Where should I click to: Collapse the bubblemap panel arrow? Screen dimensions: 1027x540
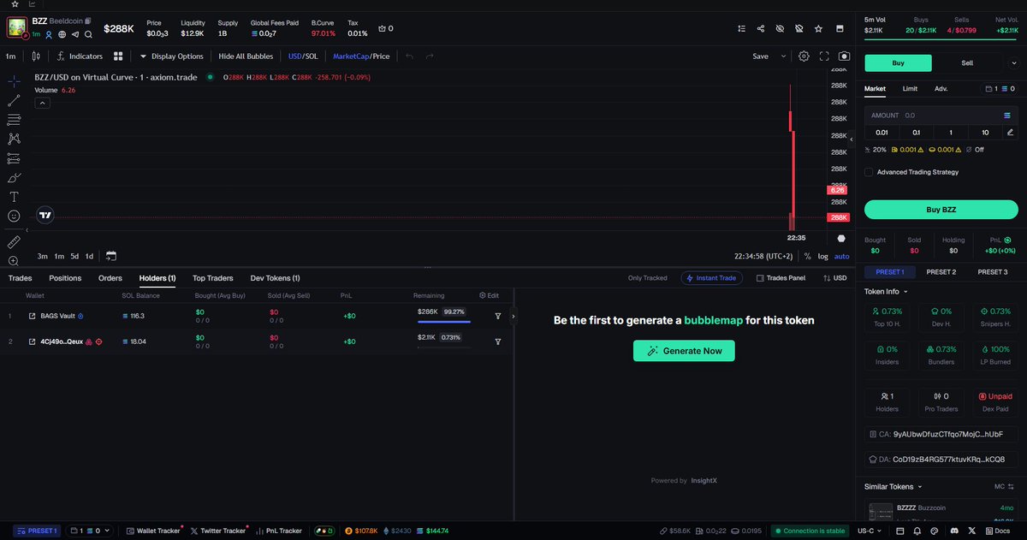point(513,316)
